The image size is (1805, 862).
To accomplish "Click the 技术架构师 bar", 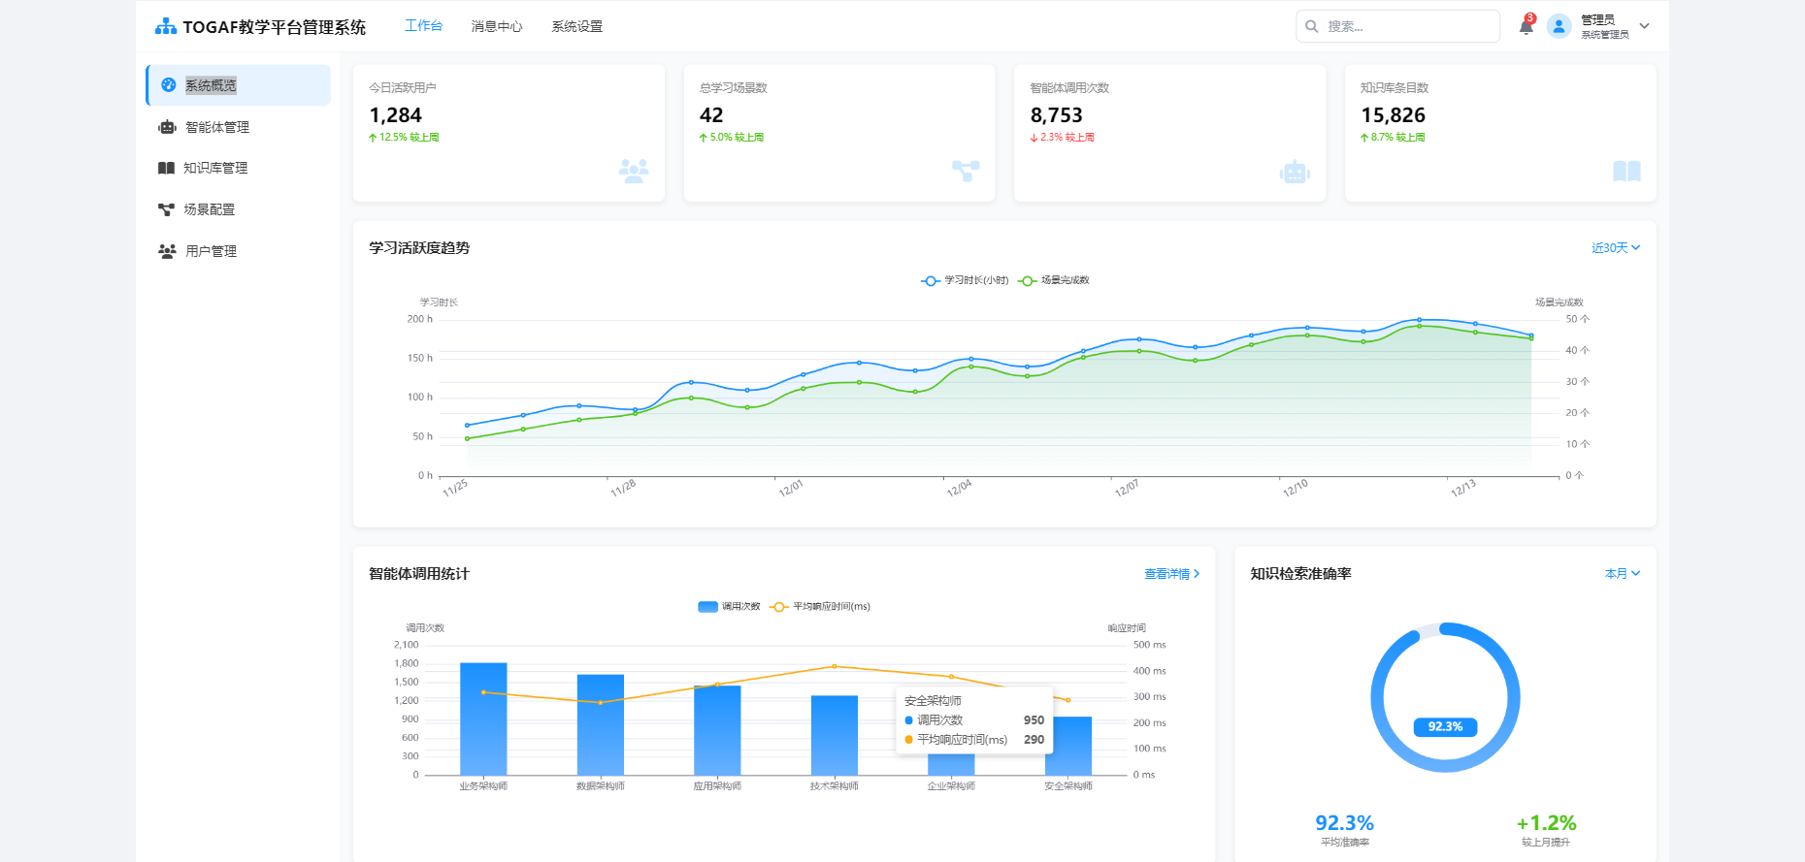I will 835,735.
